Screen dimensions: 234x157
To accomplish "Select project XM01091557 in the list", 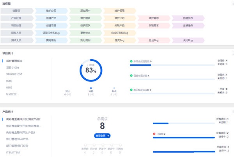I will point(14,74).
